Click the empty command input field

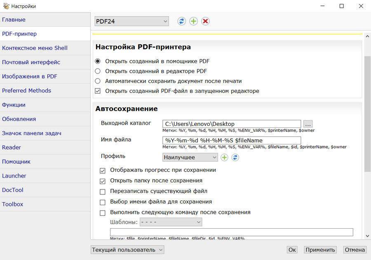231,232
